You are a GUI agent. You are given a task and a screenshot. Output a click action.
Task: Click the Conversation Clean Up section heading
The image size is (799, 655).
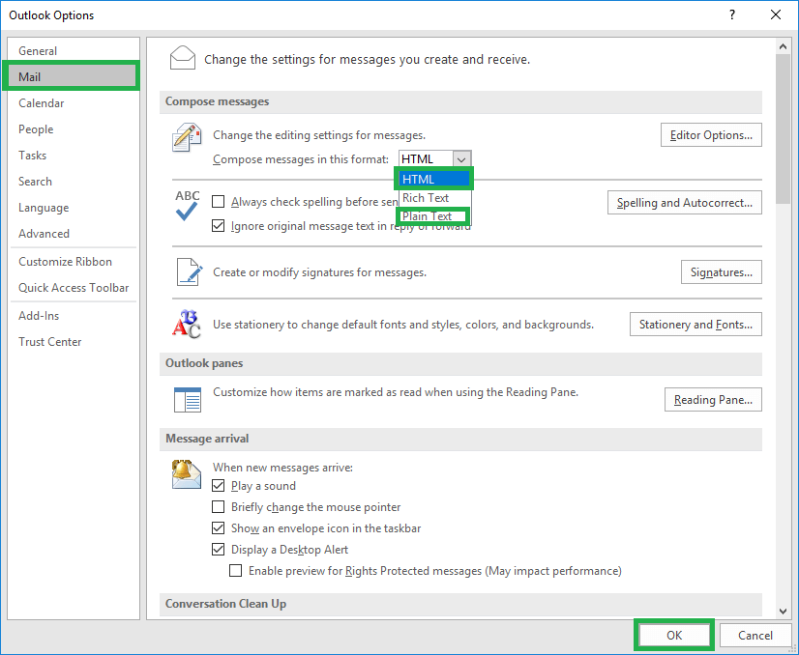coord(225,603)
